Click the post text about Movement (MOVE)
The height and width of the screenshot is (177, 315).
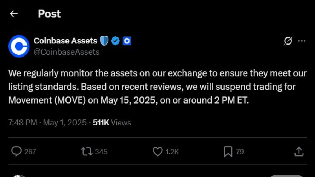157,87
